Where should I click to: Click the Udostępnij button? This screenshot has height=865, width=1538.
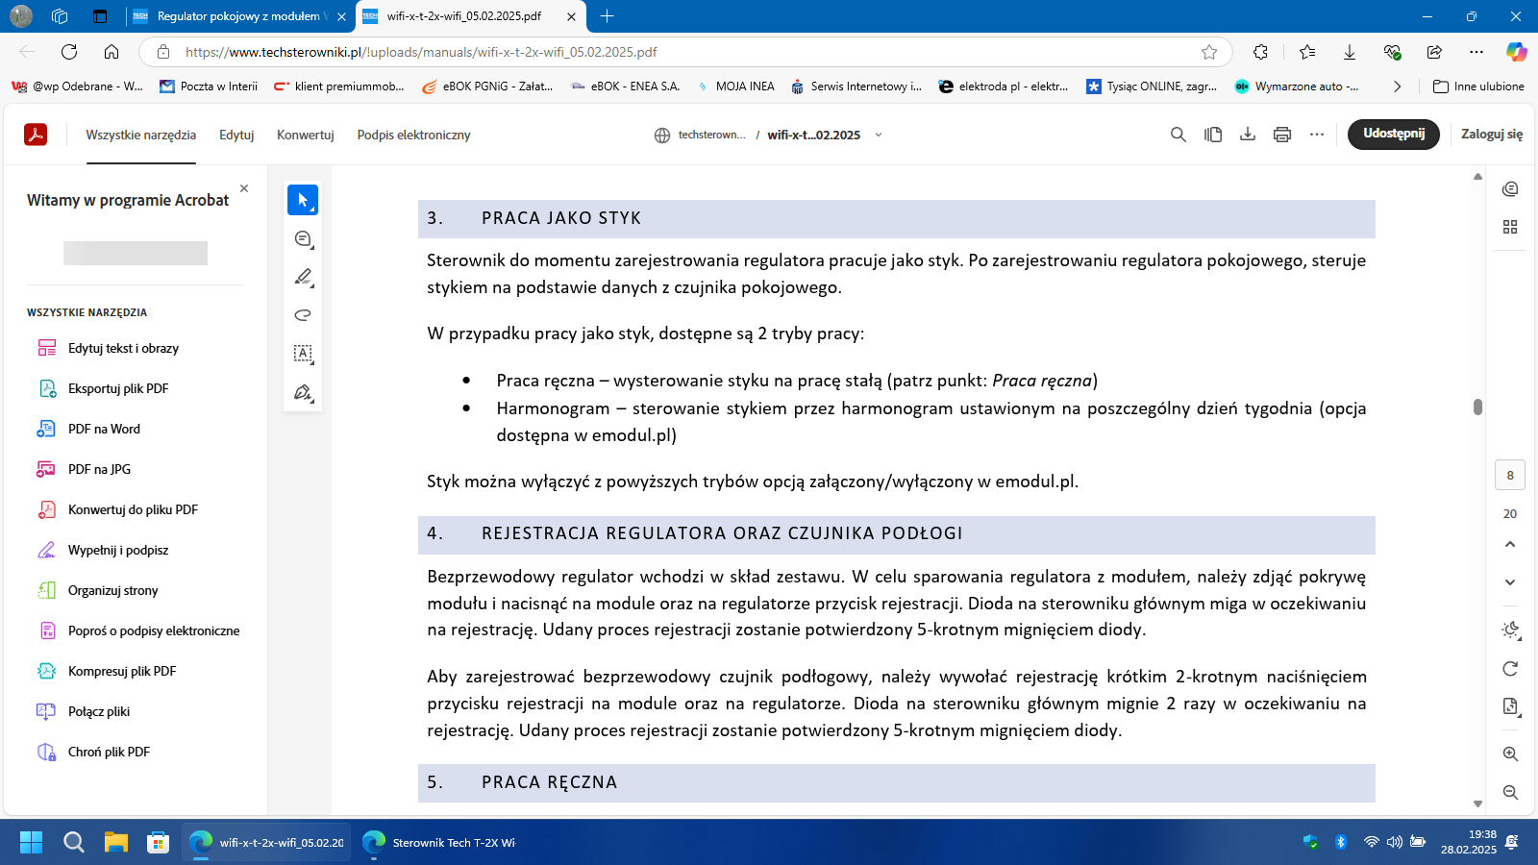point(1394,134)
